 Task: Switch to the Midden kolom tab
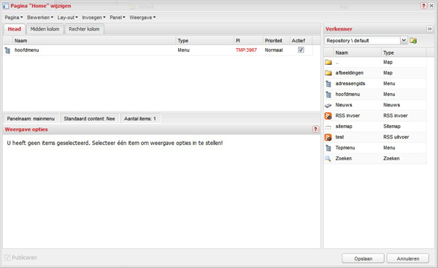click(x=45, y=29)
